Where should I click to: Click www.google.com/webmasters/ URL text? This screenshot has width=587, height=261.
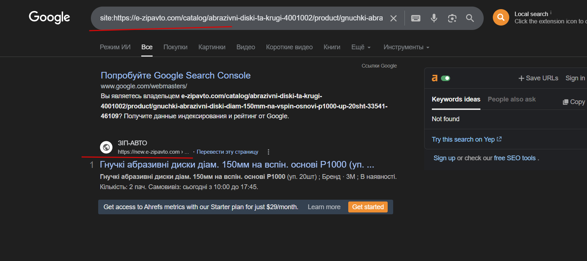144,86
